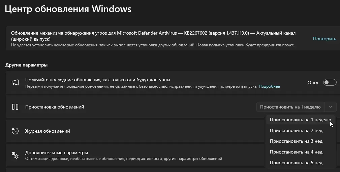The height and width of the screenshot is (172, 340).
Task: Click the Центр обновления Windows page heading
Action: coord(68,9)
